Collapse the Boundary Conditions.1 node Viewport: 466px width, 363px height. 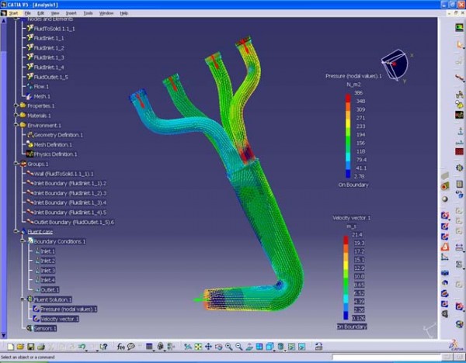(x=24, y=241)
